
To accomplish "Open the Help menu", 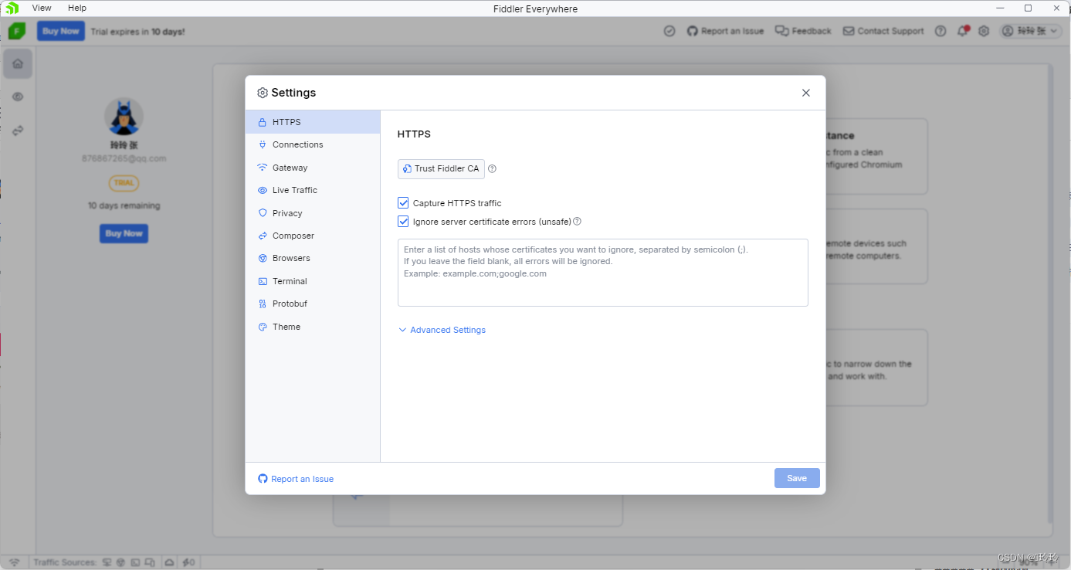I will point(77,8).
